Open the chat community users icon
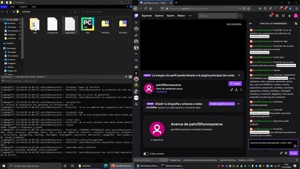300x169 pixels. 296,23
